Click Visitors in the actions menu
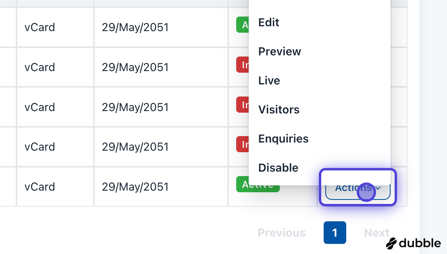 click(x=279, y=110)
